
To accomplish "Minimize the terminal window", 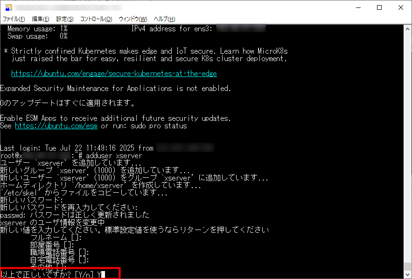I will click(358, 7).
